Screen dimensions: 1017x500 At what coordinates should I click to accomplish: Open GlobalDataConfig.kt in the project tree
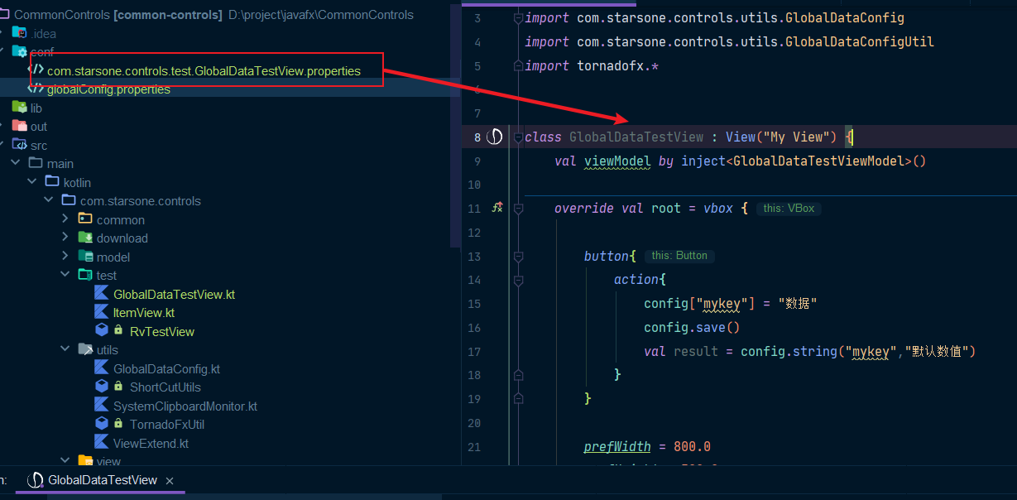tap(166, 368)
